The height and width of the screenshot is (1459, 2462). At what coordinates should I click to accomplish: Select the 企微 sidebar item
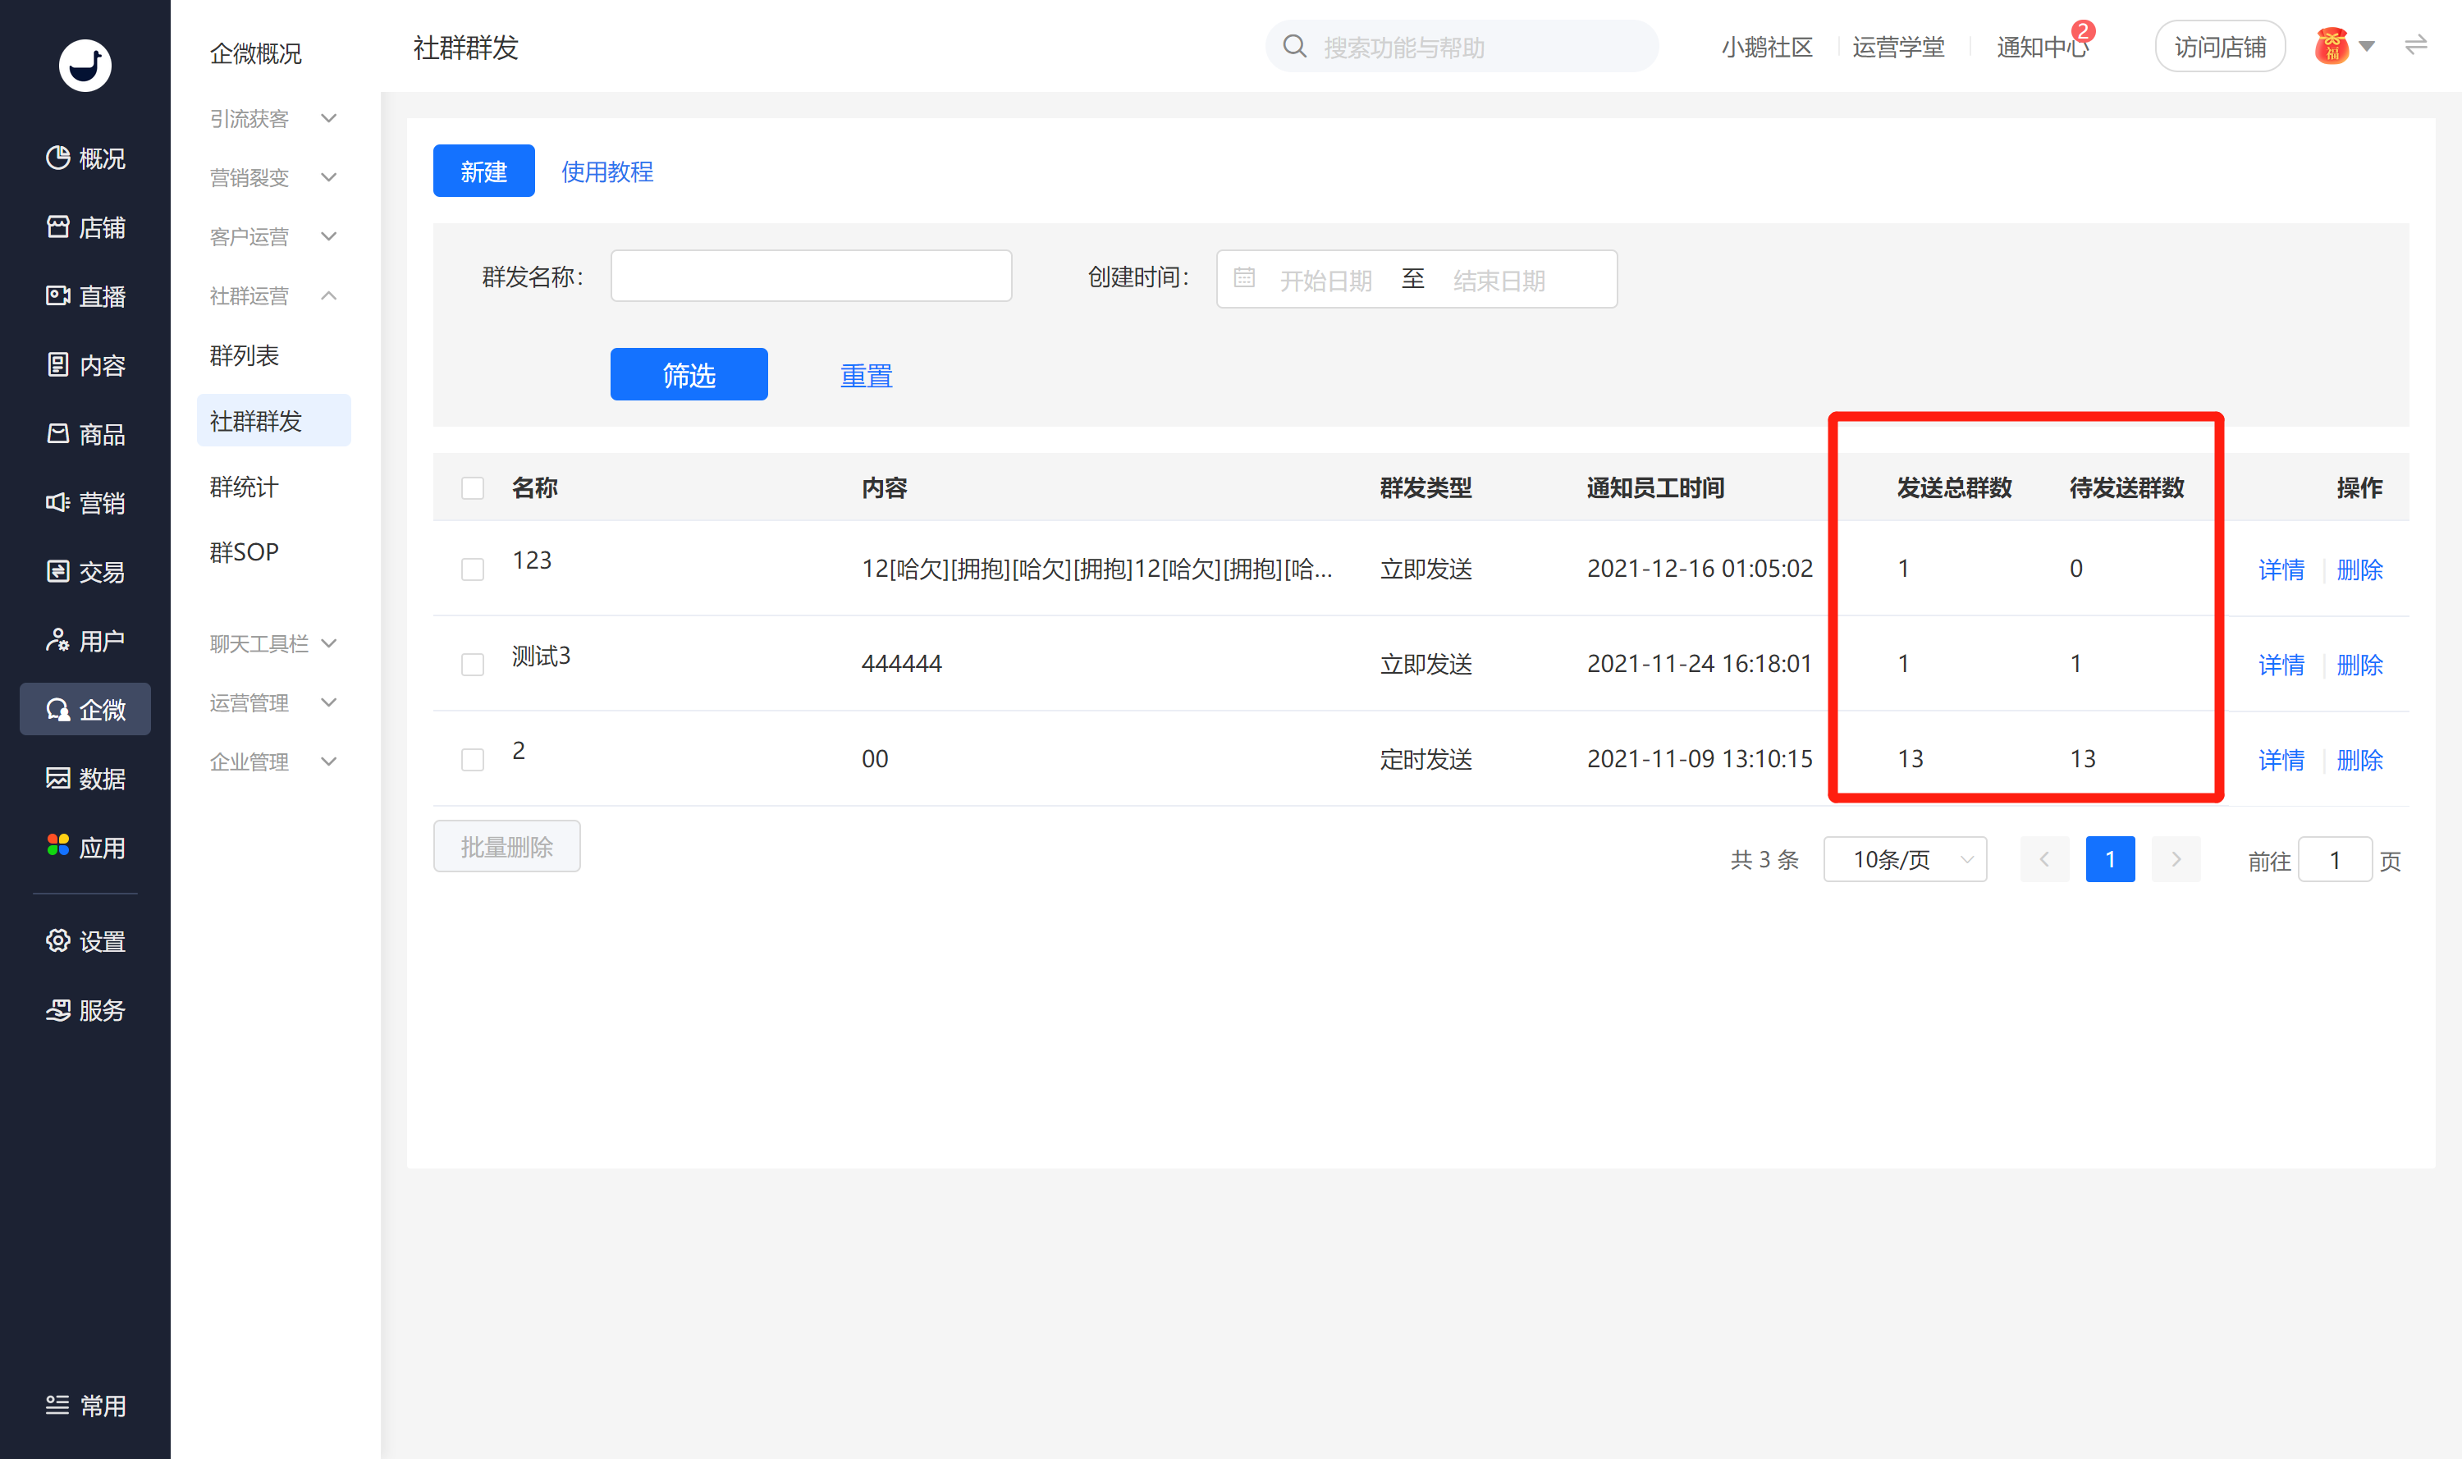85,709
